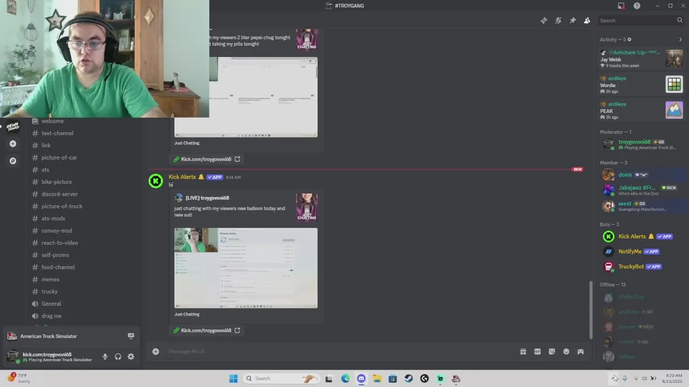Open Discover servers compass icon
This screenshot has width=689, height=387.
pyautogui.click(x=13, y=161)
